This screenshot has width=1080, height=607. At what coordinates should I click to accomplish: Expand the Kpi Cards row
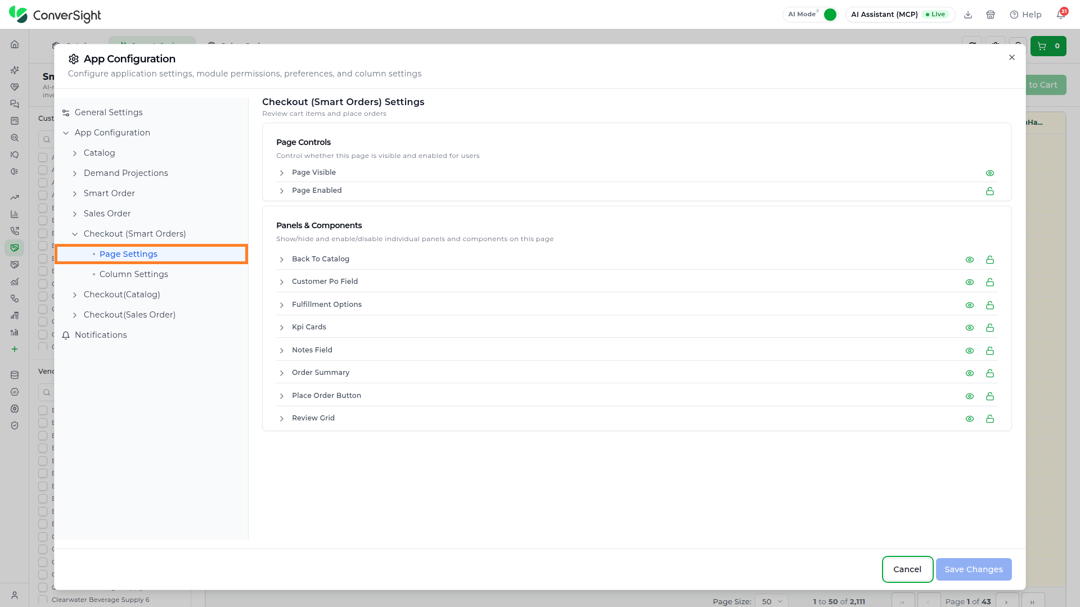[282, 328]
